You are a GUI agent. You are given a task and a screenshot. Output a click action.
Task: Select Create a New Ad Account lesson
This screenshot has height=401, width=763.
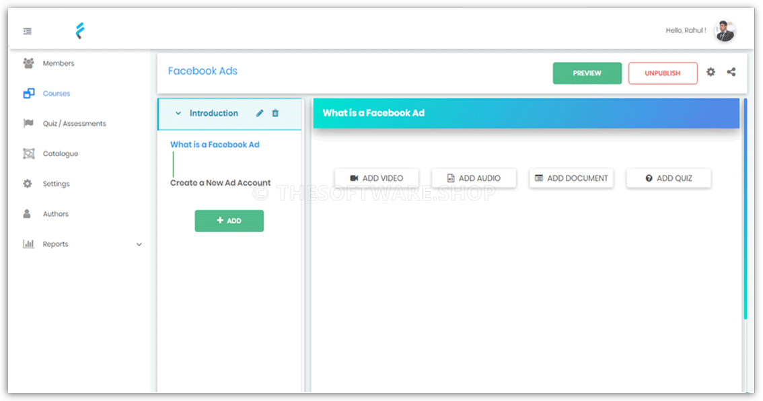[220, 183]
